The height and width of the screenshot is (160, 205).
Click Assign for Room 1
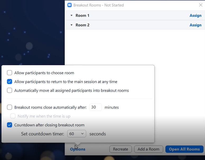195,15
